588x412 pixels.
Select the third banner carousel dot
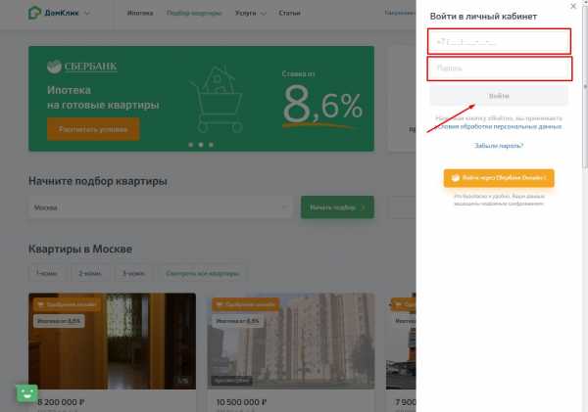click(211, 145)
